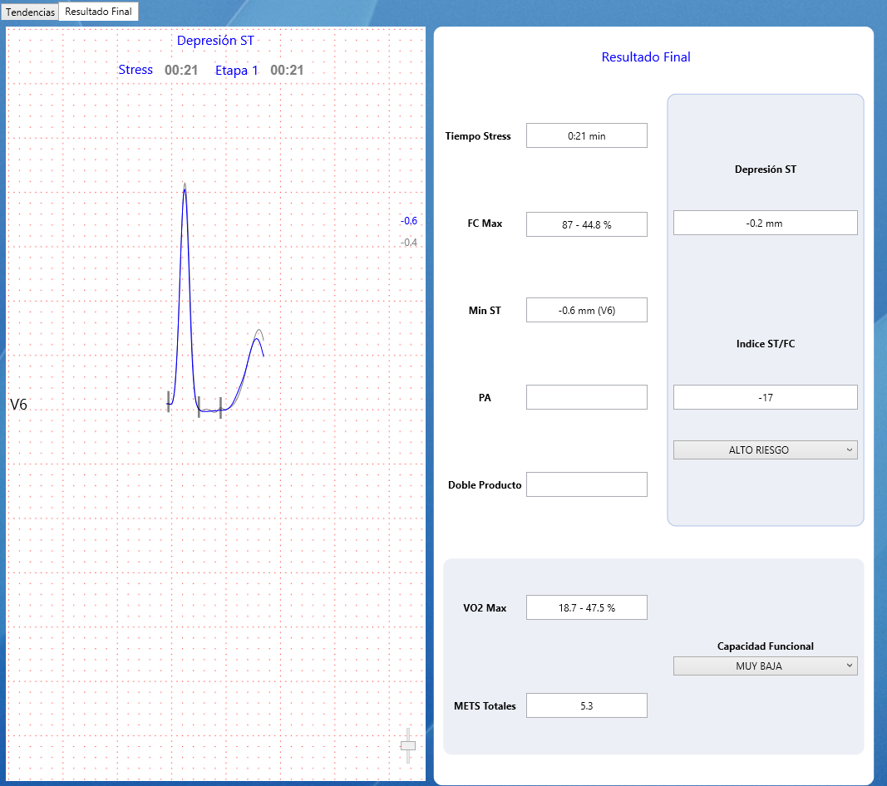Image resolution: width=887 pixels, height=786 pixels.
Task: Click the Indice ST/FC value field
Action: click(765, 397)
